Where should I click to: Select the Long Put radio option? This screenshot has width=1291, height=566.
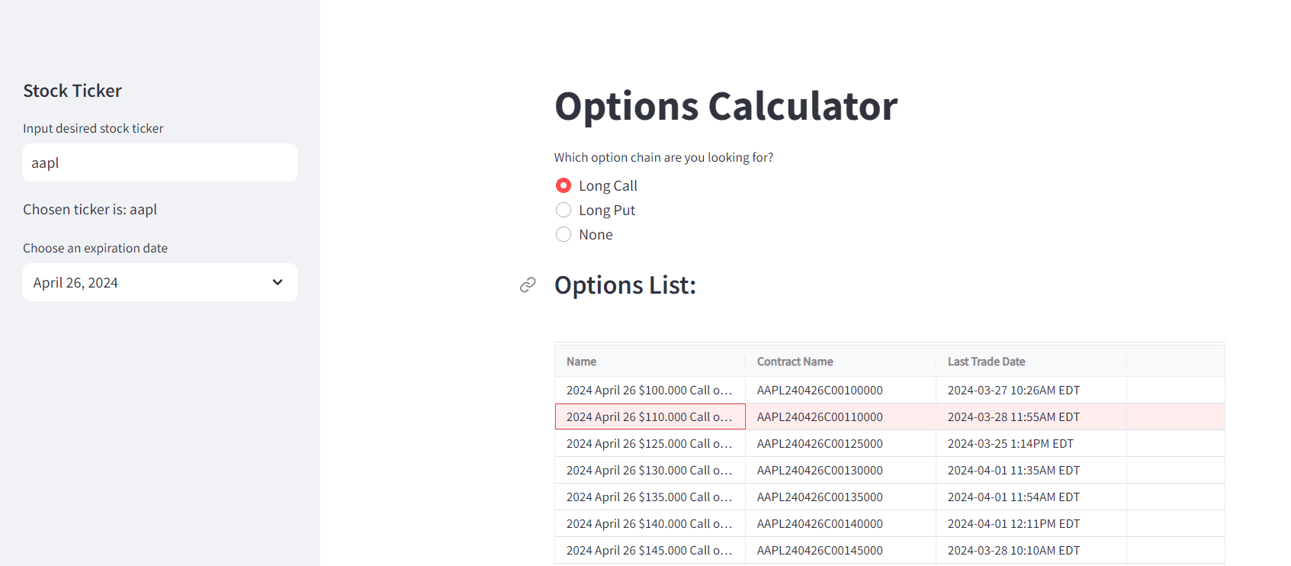[564, 210]
